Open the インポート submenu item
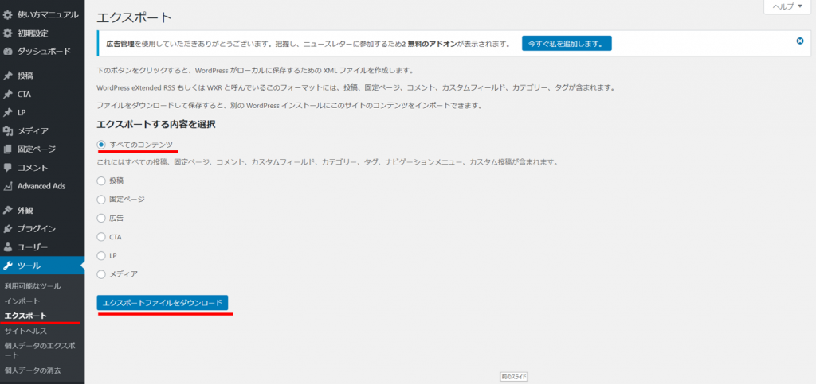 point(22,301)
